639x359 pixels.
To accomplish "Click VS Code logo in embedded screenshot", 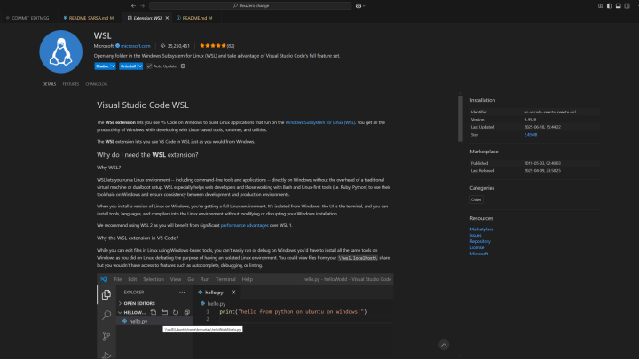I will click(104, 279).
